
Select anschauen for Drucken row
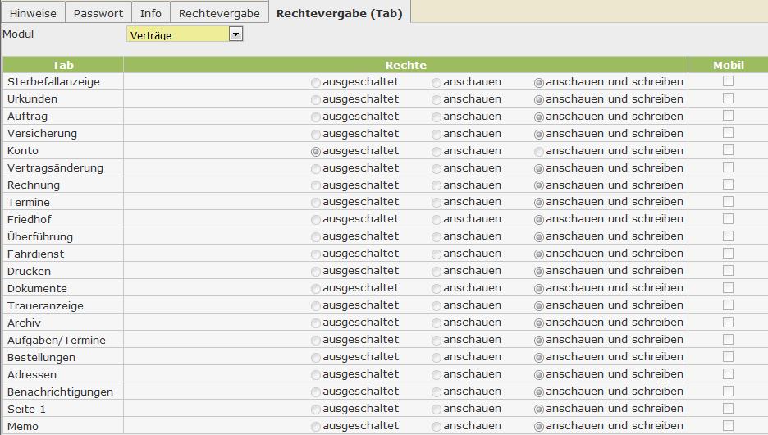(x=437, y=272)
